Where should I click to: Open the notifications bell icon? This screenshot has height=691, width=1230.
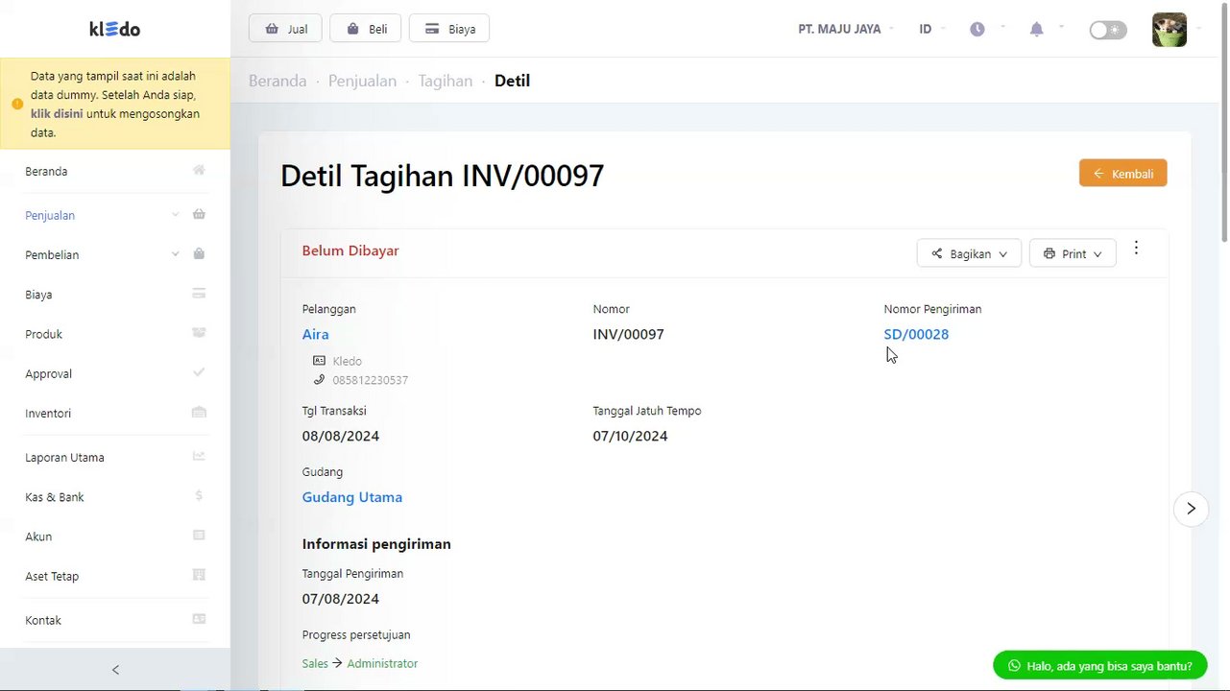(1036, 29)
